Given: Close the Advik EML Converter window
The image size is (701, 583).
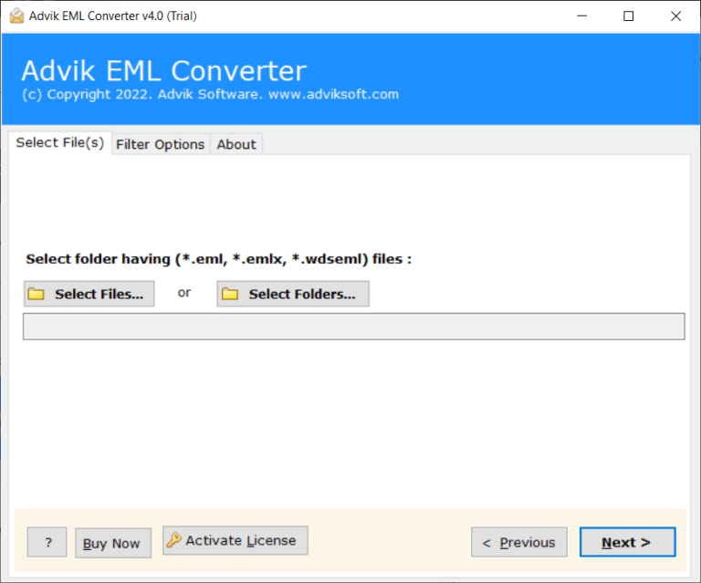Looking at the screenshot, I should [675, 16].
